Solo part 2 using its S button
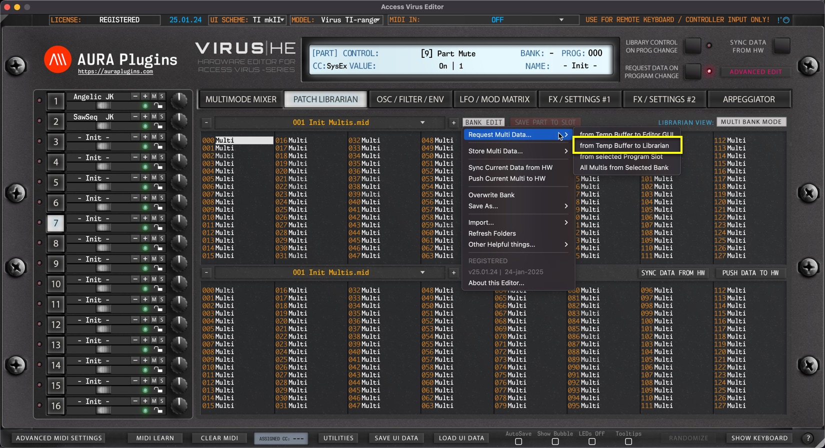Viewport: 825px width, 448px height. [x=161, y=117]
